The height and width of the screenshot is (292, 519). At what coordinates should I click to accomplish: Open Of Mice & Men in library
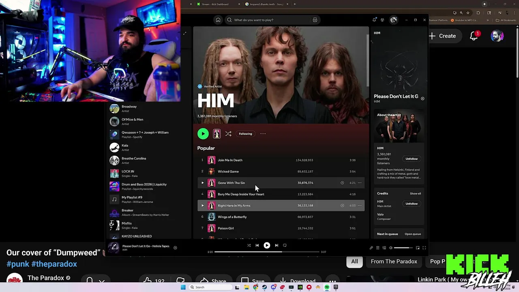click(x=148, y=121)
